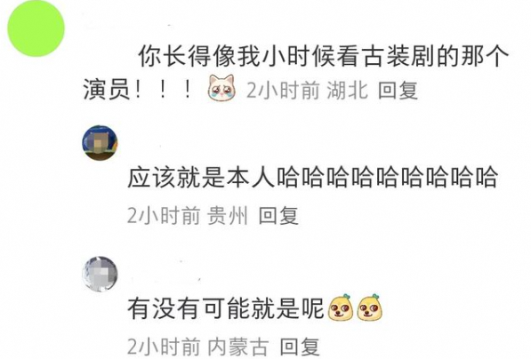
Task: Tap the pixelated avatar of the Guizhou commenter
Action: [x=100, y=142]
